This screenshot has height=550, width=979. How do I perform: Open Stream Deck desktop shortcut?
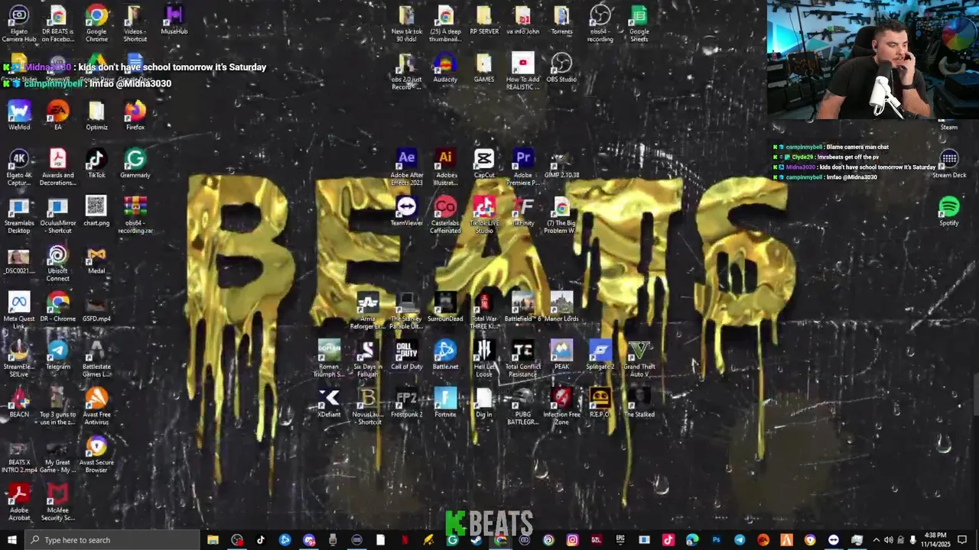[949, 163]
